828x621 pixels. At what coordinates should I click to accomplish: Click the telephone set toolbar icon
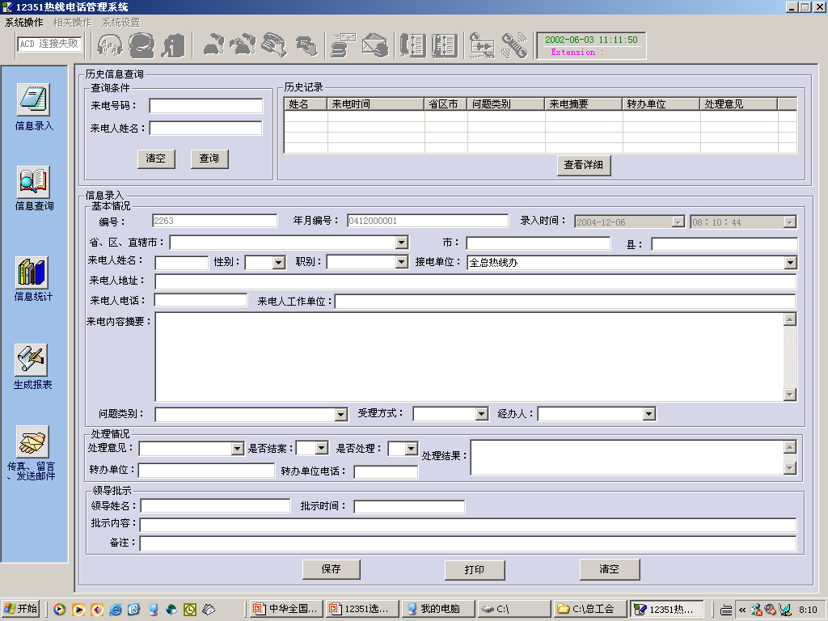pyautogui.click(x=142, y=45)
